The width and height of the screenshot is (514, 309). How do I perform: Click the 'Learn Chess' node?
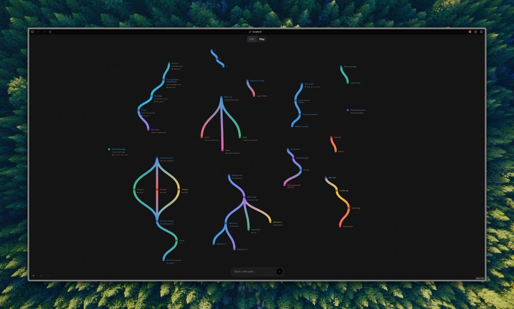tap(348, 83)
